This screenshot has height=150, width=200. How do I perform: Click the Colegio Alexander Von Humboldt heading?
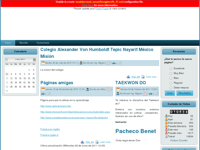tap(97, 50)
